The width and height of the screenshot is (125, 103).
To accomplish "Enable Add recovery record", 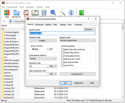I will coord(62,59).
